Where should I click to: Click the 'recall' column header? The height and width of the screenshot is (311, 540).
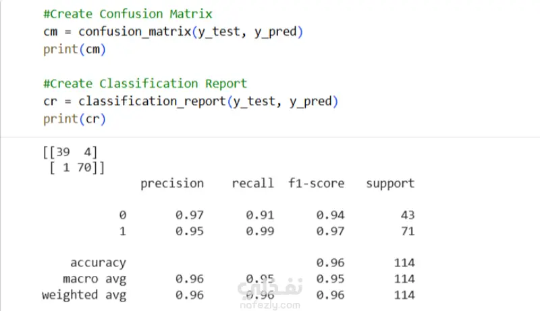tap(252, 183)
